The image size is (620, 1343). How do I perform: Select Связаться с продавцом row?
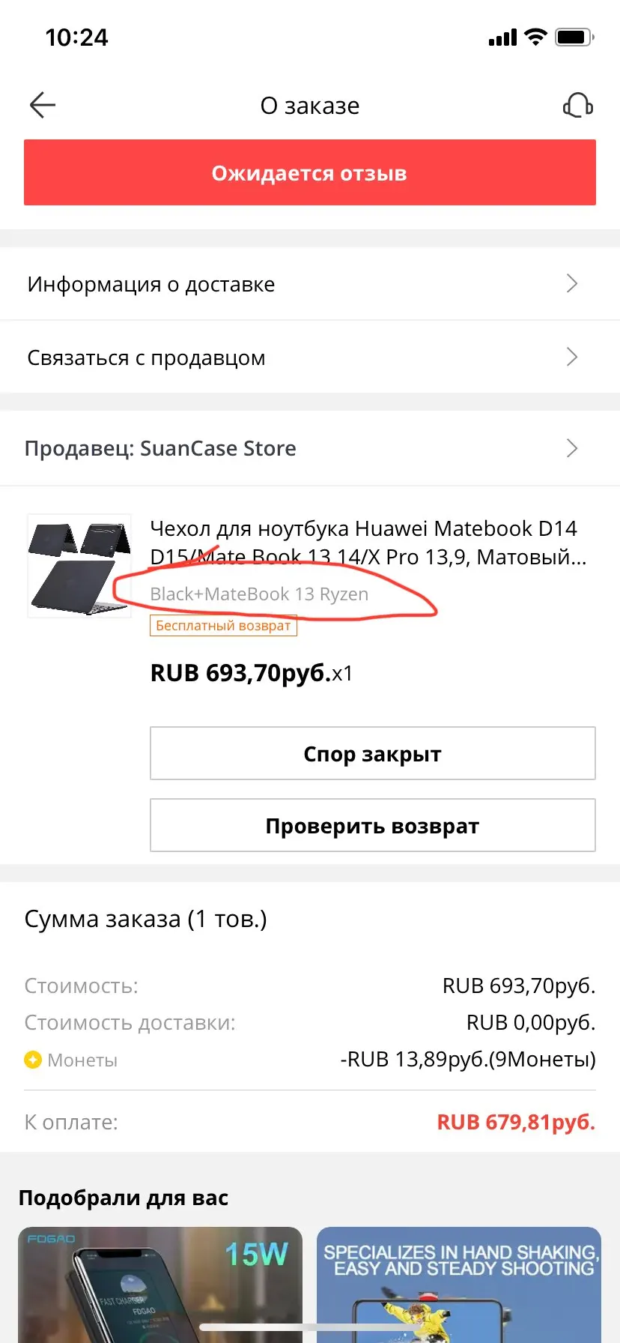310,357
